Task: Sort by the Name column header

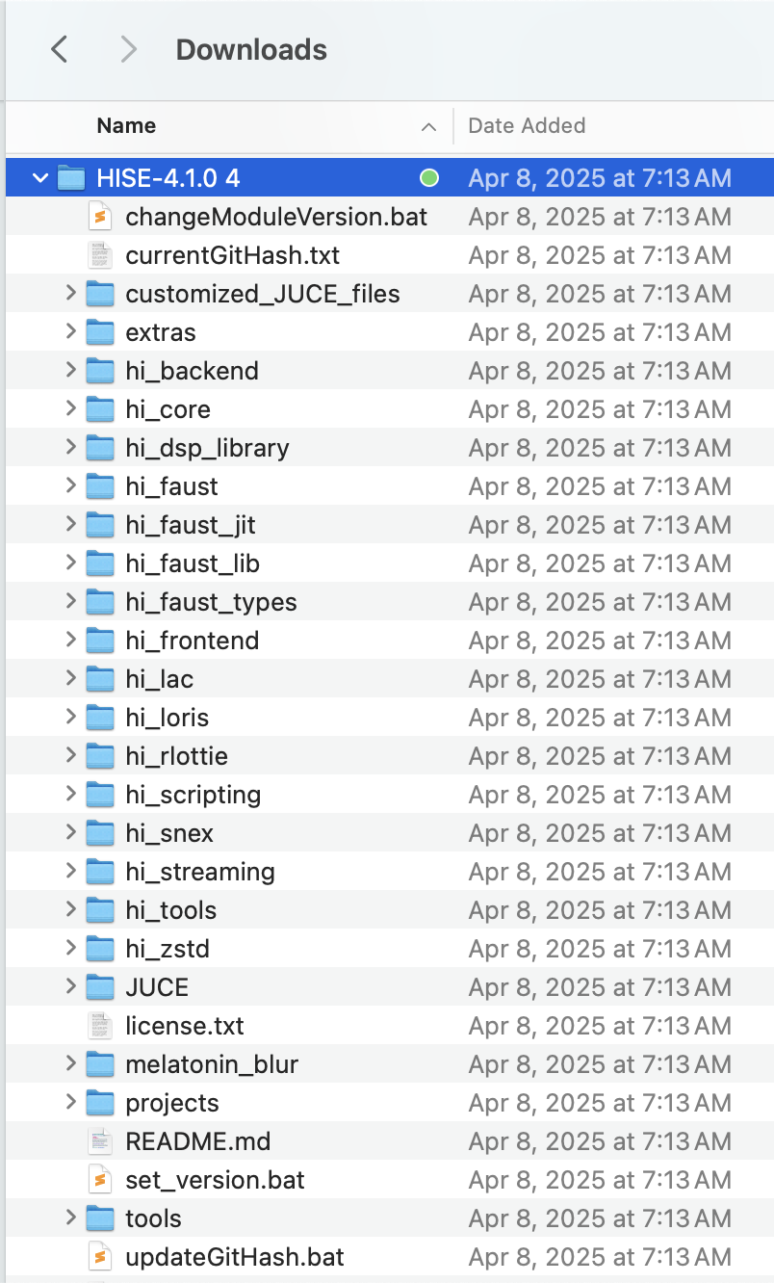Action: click(126, 126)
